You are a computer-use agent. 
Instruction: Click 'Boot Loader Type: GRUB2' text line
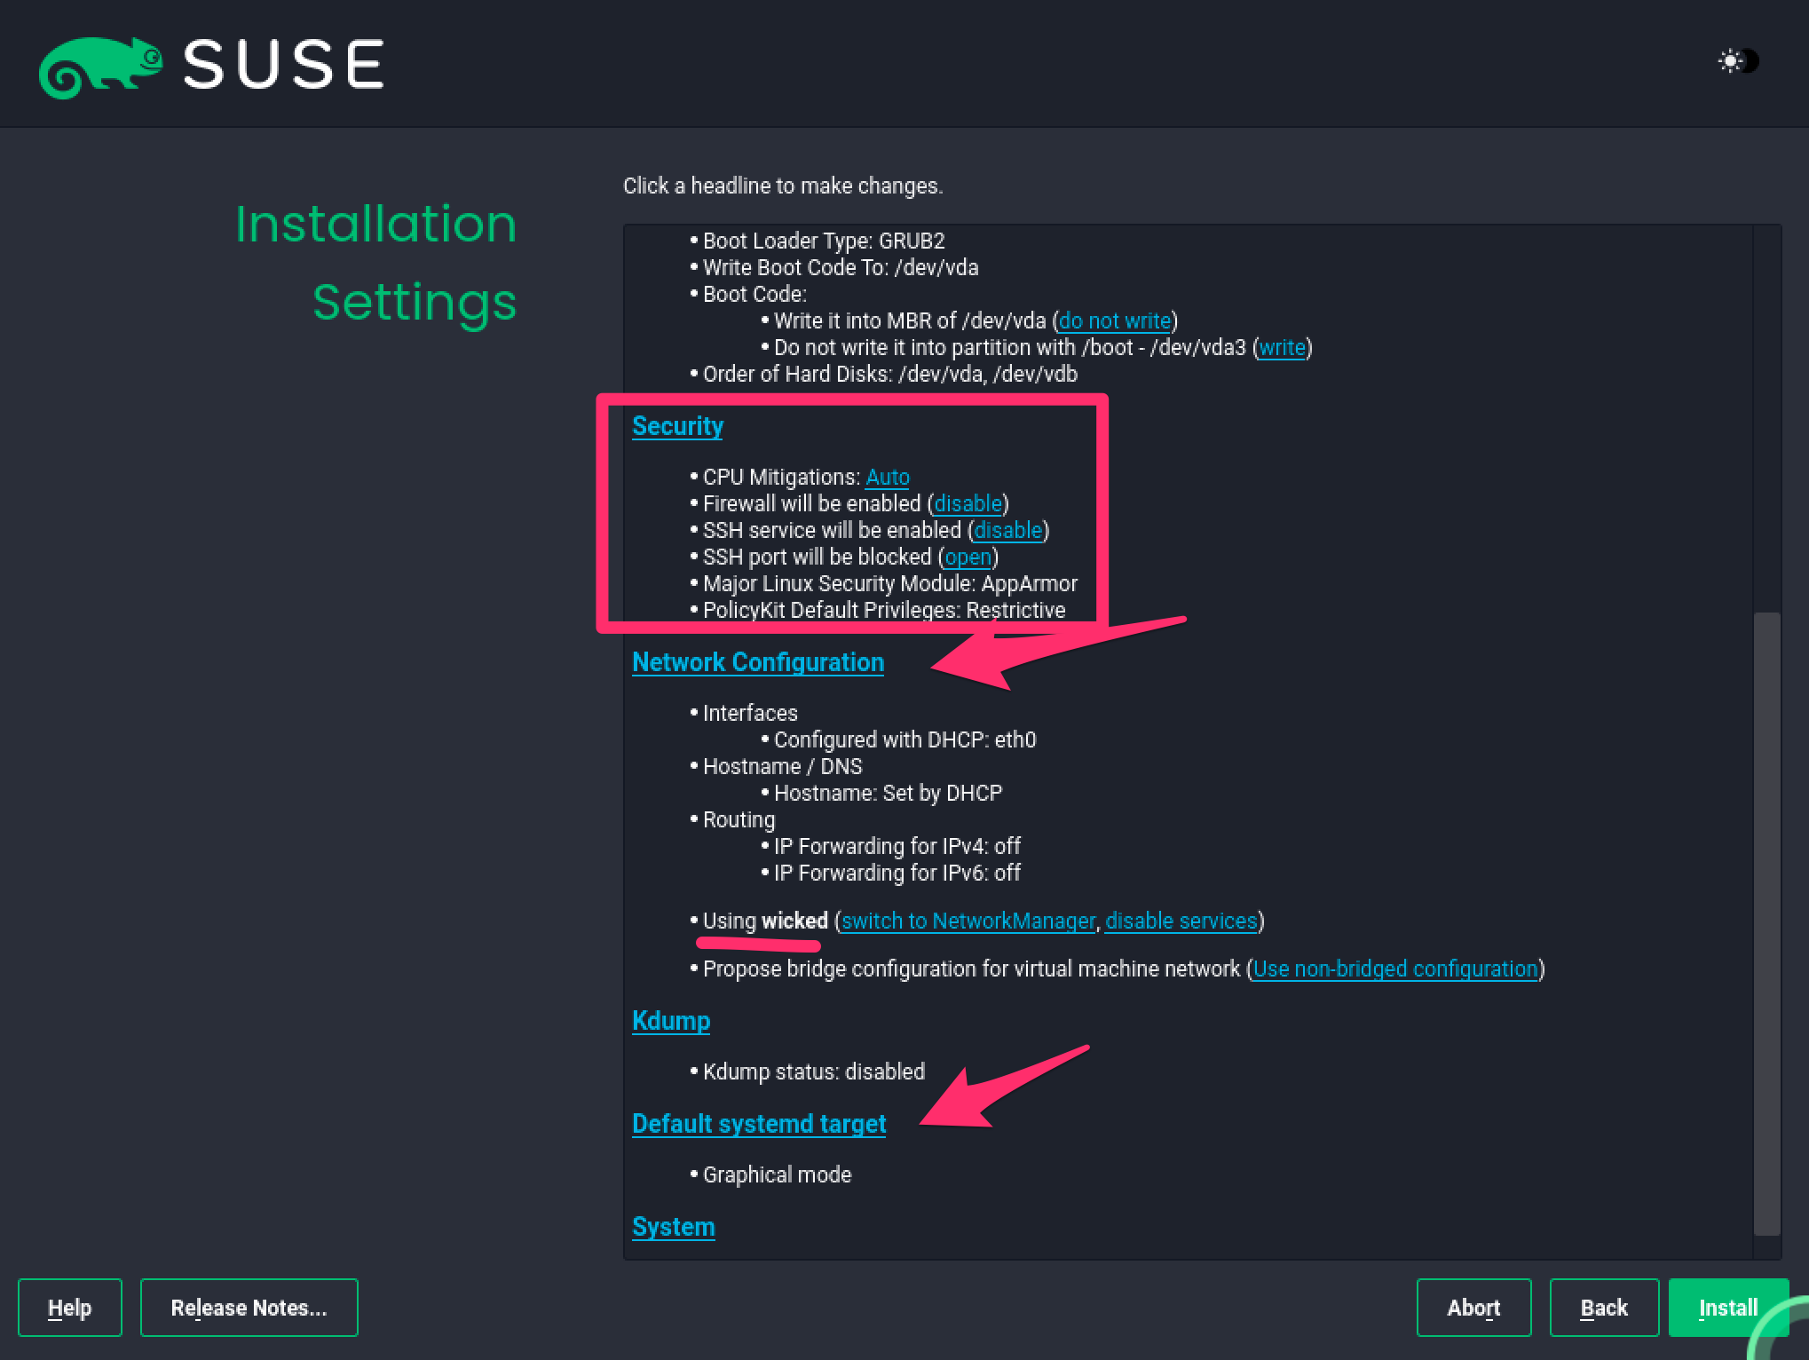tap(823, 241)
